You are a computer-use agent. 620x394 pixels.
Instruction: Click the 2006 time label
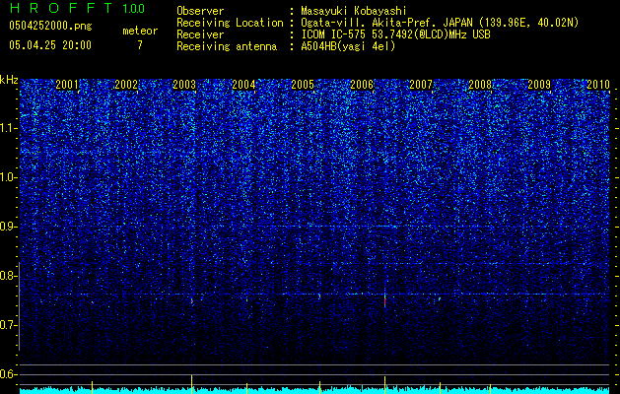(x=362, y=84)
